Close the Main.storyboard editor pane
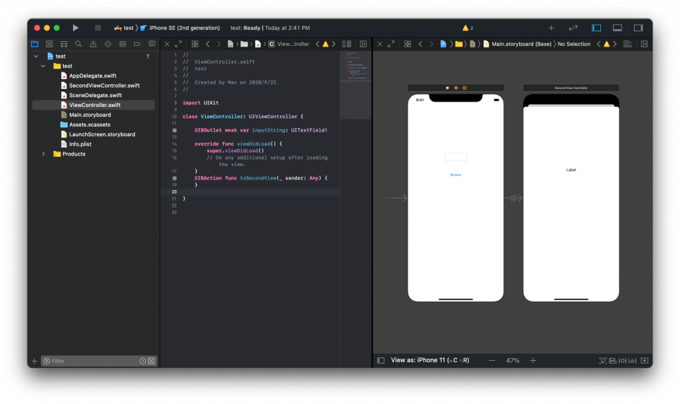Viewport: 680px width, 404px height. [x=380, y=44]
